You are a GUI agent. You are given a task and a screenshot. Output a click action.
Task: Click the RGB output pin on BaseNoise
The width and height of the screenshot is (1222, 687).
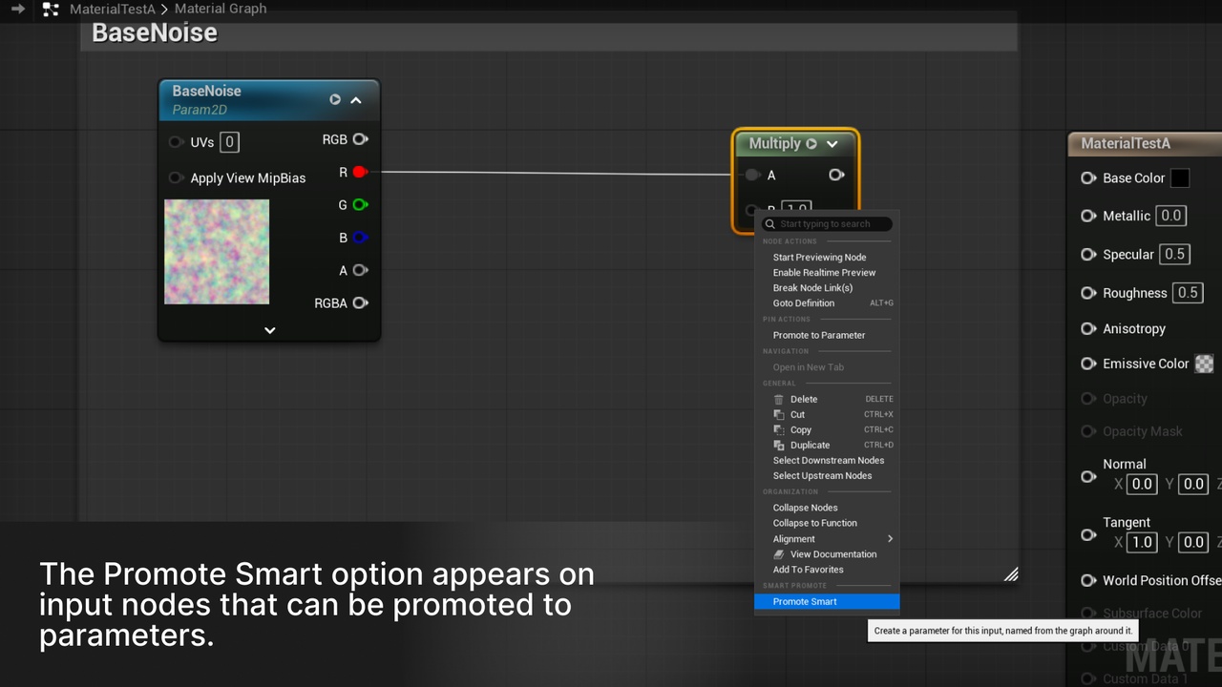360,139
